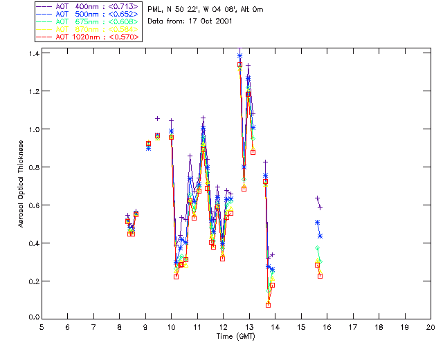Click the x-axis tick label 5
The image size is (443, 354).
(42, 327)
